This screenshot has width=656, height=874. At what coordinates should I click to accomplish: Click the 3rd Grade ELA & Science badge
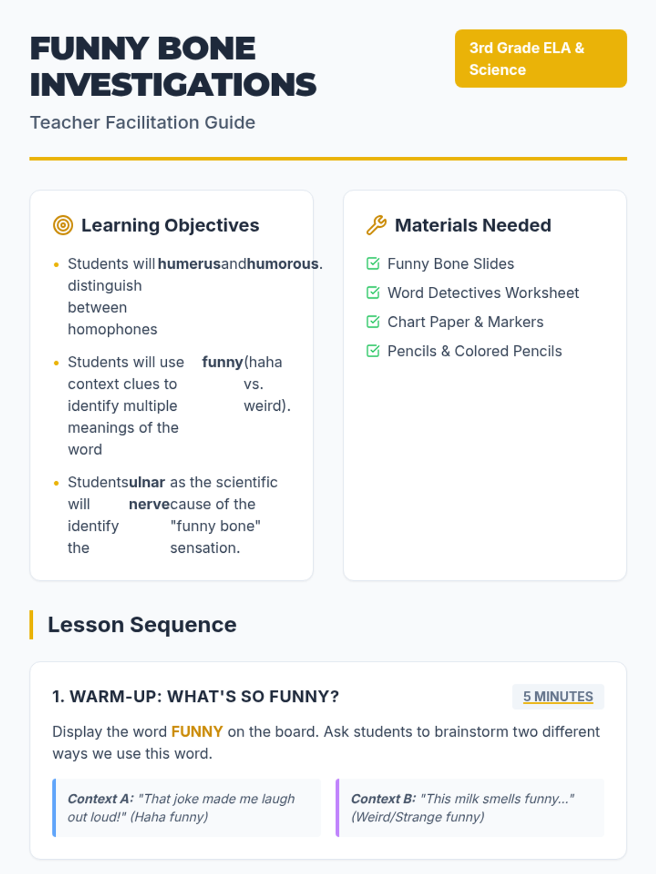[x=540, y=58]
